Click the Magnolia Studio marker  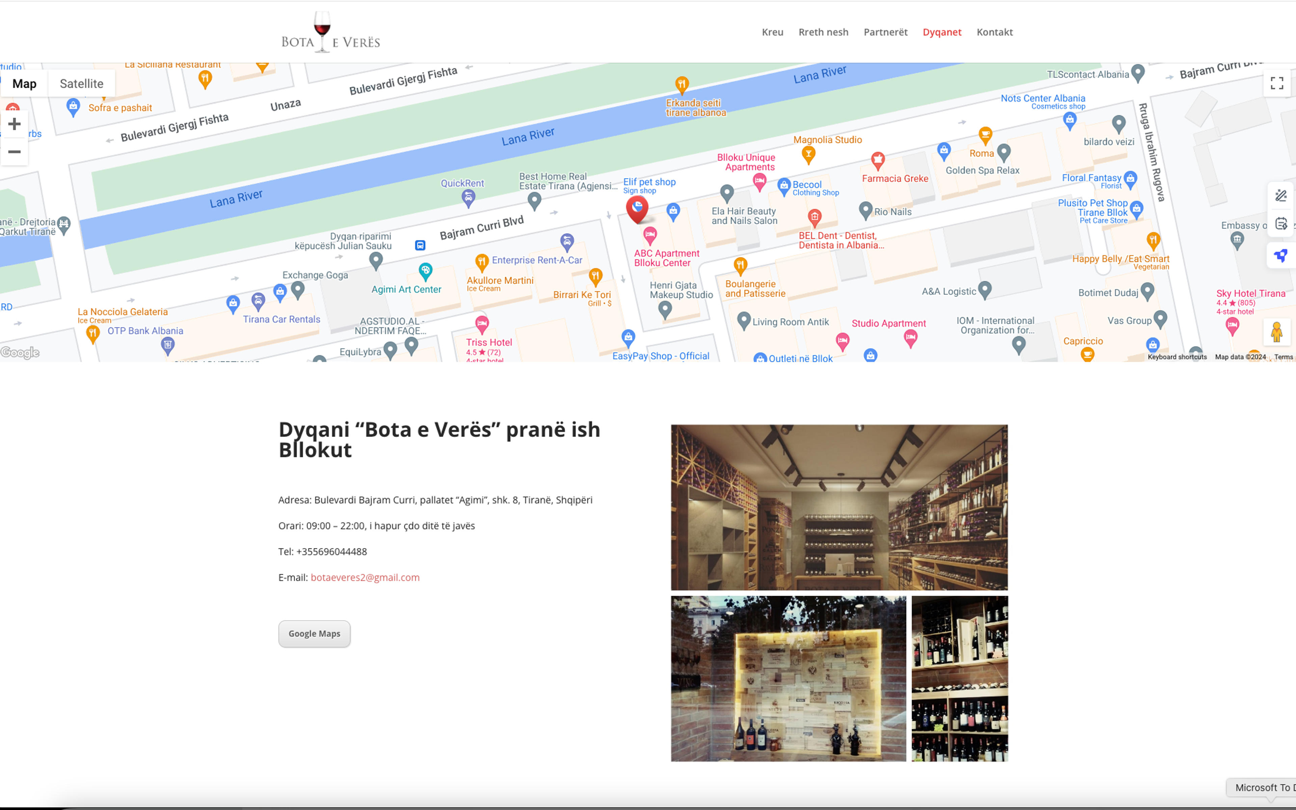(808, 156)
